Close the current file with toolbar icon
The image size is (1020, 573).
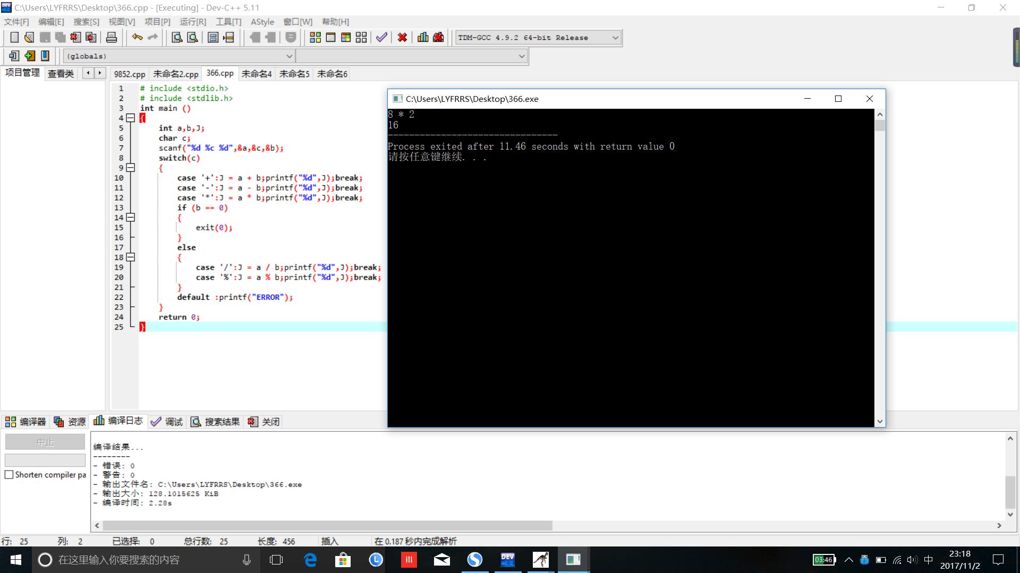(x=76, y=37)
